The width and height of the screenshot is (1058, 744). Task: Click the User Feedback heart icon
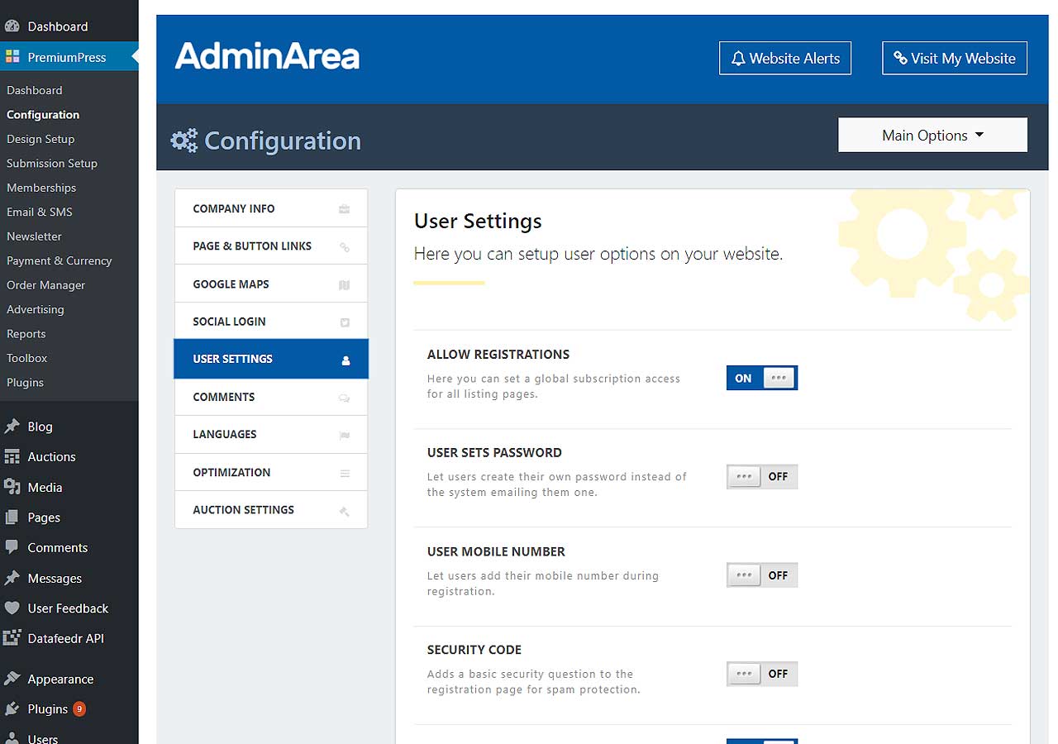12,608
